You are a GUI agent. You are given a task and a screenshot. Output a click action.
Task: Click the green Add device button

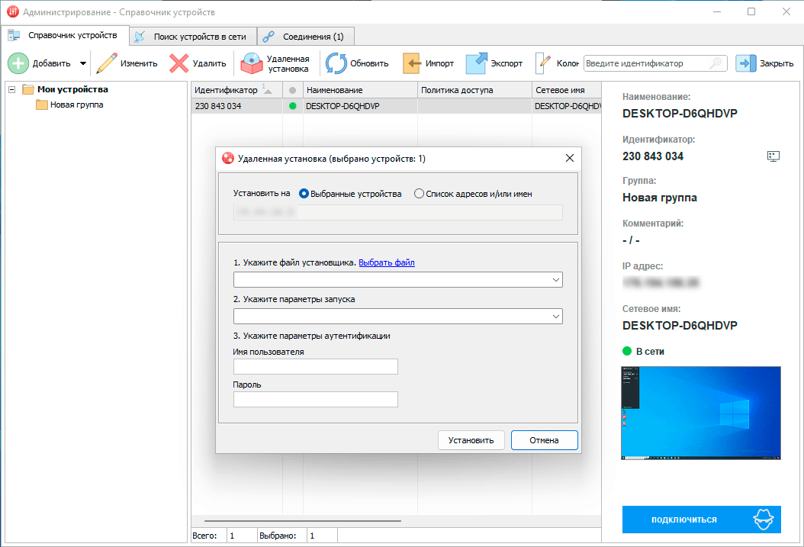39,63
